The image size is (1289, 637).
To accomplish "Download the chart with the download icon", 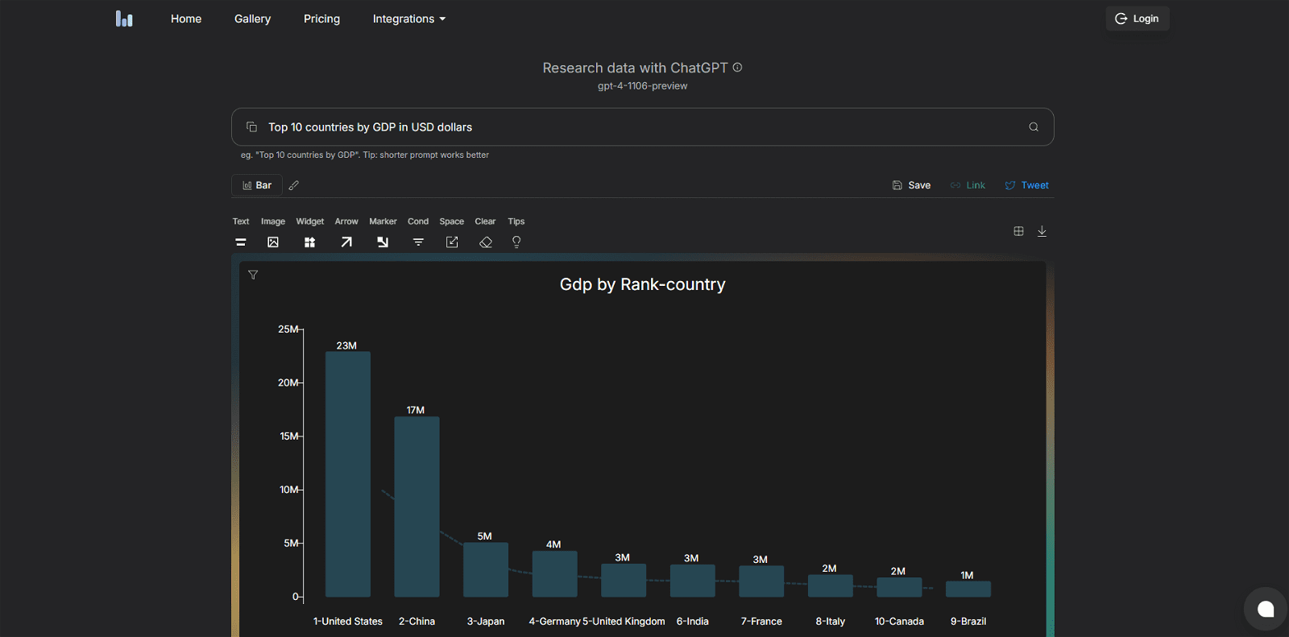I will click(x=1042, y=231).
